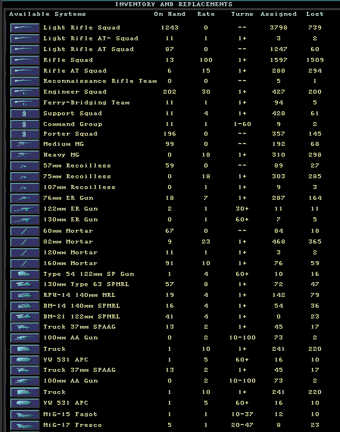Select the BM-21 122mm SPMRL icon
The image size is (340, 432).
click(x=25, y=317)
